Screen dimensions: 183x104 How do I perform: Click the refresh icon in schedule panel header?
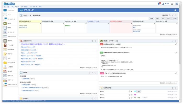pos(175,15)
